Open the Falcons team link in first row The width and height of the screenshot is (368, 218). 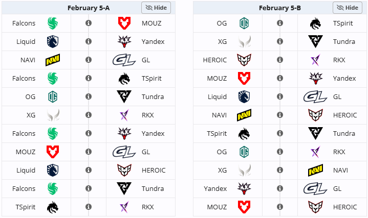[x=24, y=23]
